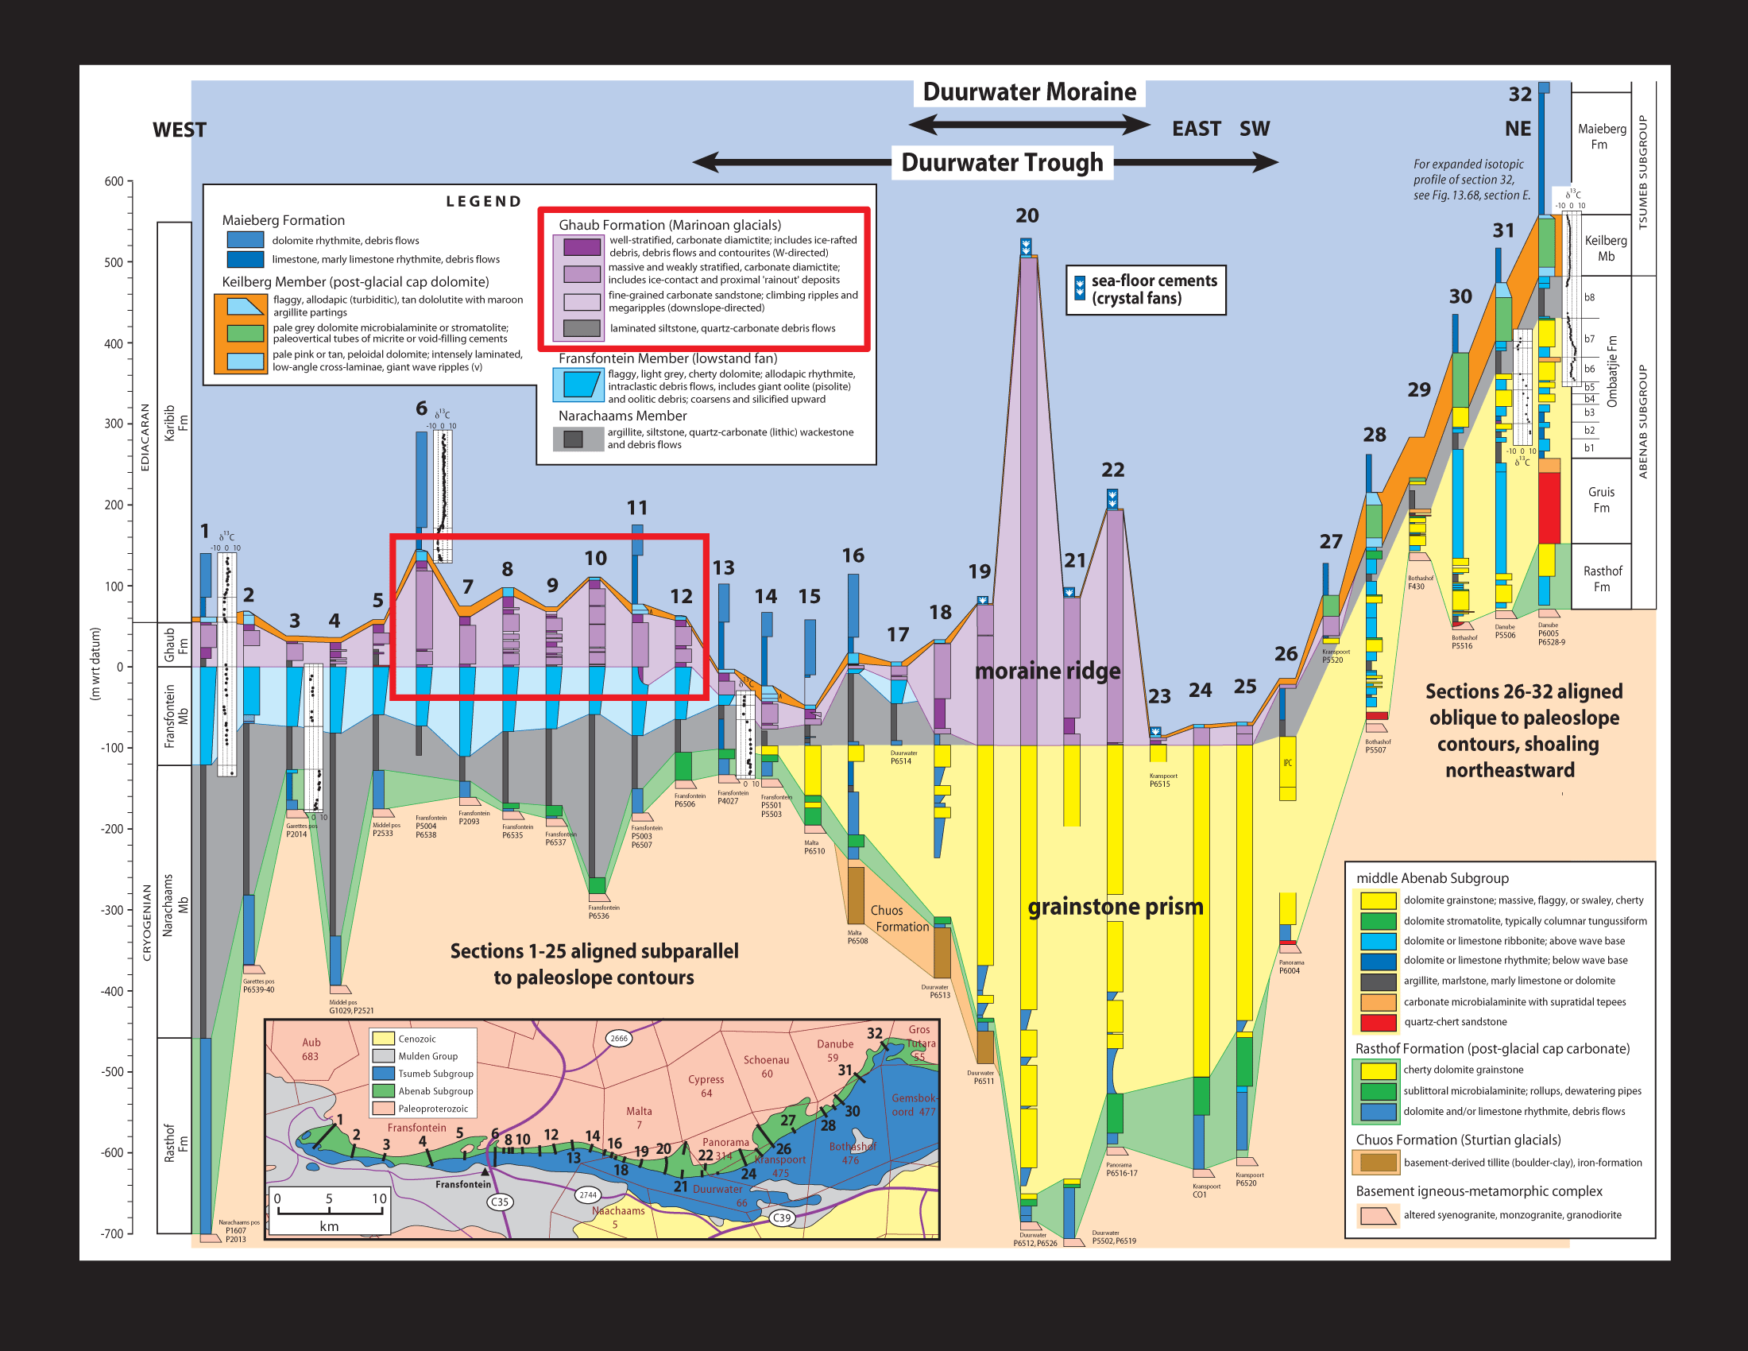Click the Duurwater Trough heading label
The image size is (1748, 1351).
[1002, 162]
